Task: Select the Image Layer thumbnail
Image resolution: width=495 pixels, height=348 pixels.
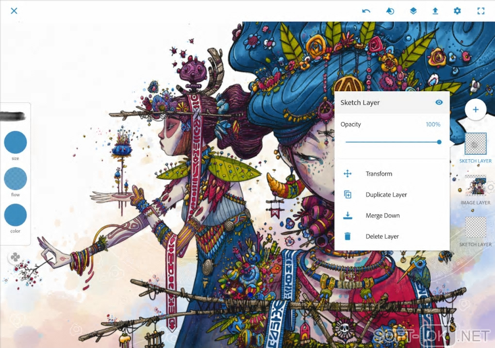Action: click(476, 186)
